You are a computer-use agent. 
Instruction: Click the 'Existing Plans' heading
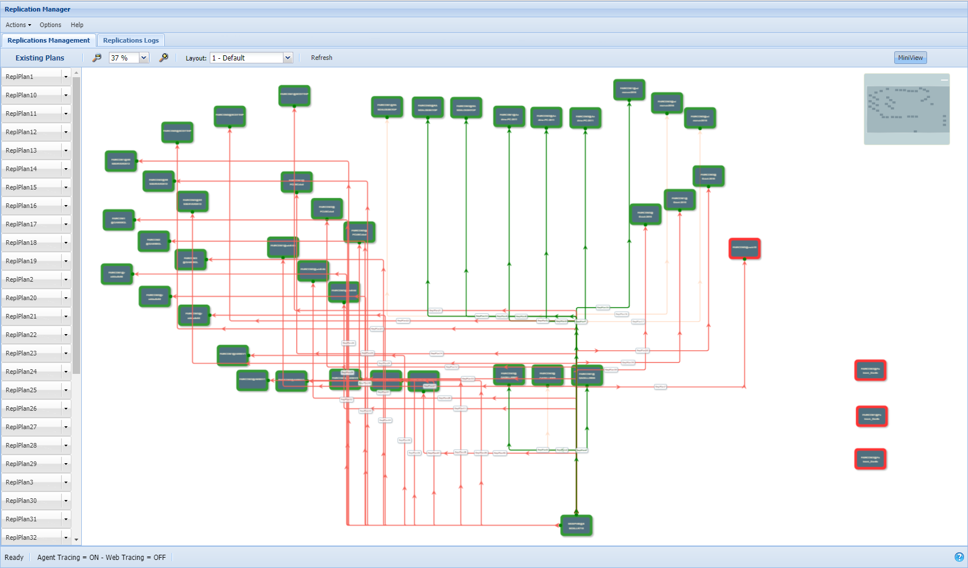coord(40,58)
